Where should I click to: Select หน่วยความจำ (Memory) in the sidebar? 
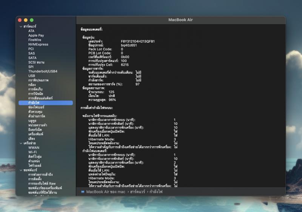coord(37,125)
